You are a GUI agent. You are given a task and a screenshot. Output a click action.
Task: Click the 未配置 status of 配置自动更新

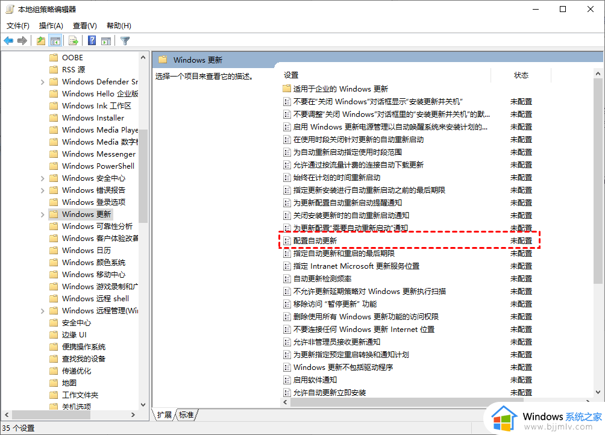coord(521,241)
